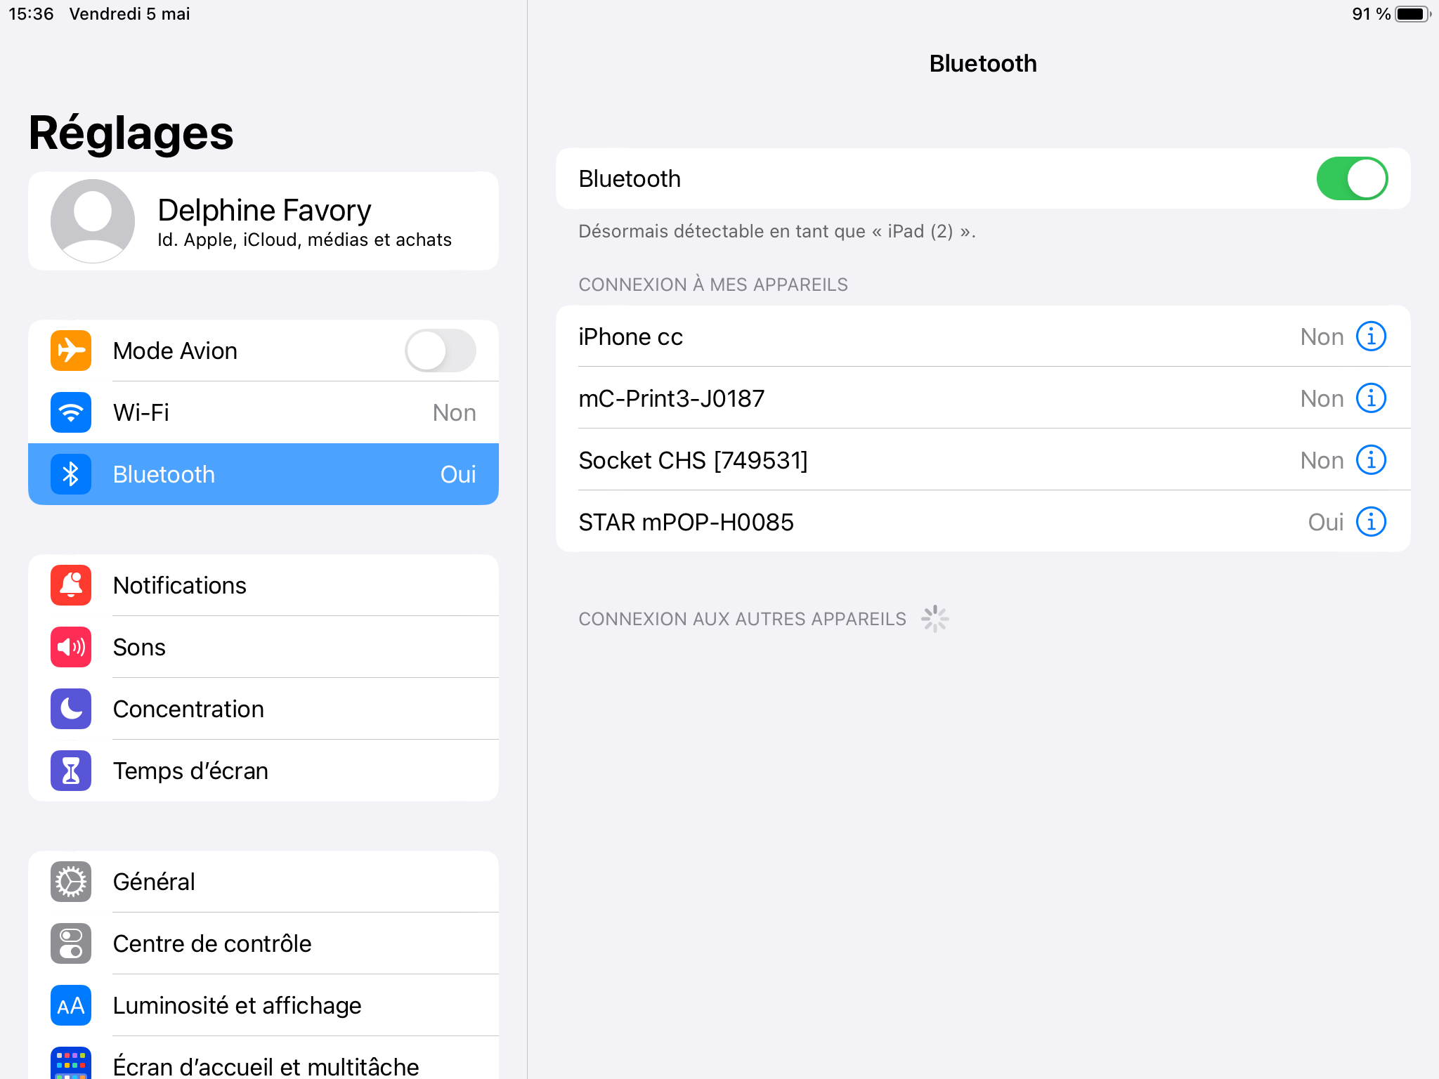Select Bluetooth in settings sidebar
The image size is (1439, 1079).
pyautogui.click(x=263, y=474)
